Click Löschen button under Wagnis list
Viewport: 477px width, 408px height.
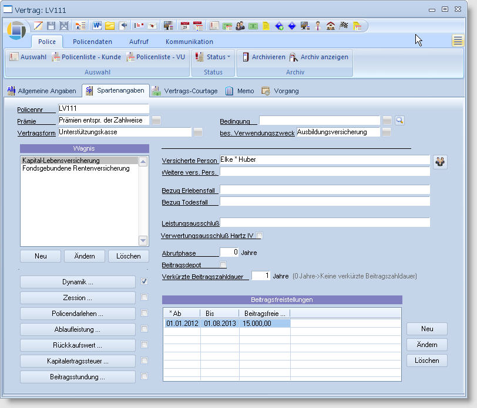pos(128,256)
